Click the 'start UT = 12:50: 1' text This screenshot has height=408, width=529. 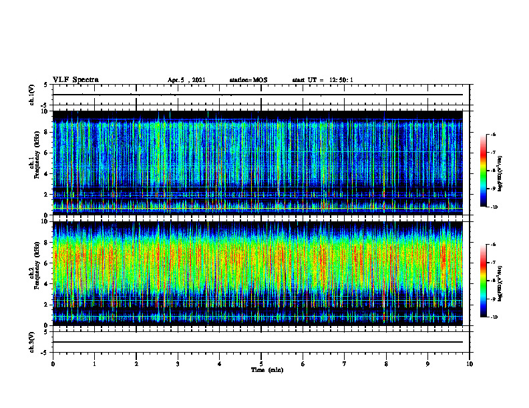tap(323, 80)
